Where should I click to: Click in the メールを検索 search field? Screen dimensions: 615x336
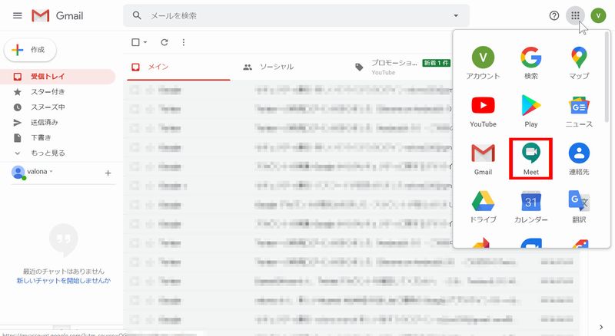(296, 15)
